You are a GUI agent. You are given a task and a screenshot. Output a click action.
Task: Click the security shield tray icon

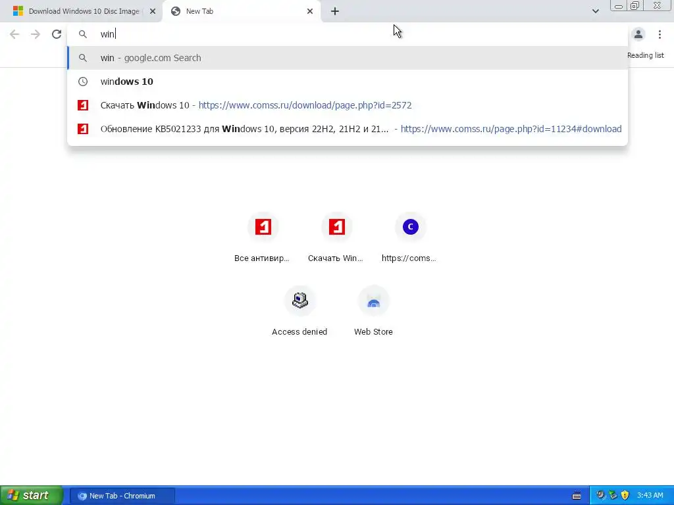pyautogui.click(x=625, y=496)
